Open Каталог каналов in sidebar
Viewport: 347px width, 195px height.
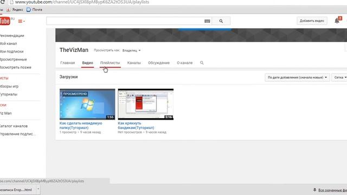pyautogui.click(x=14, y=126)
